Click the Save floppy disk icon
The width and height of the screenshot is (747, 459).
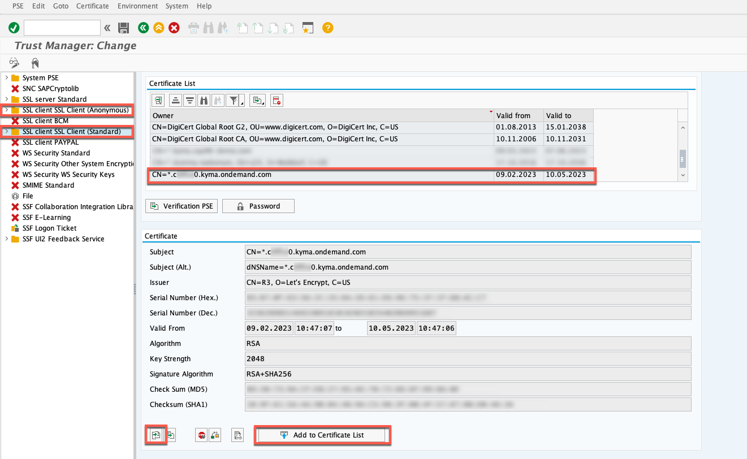coord(123,28)
